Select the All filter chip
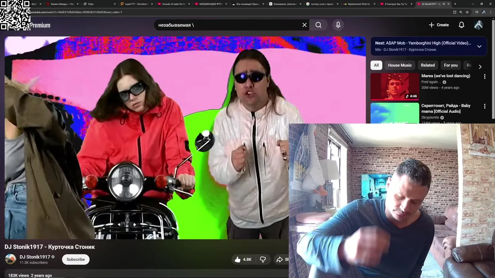 (376, 65)
